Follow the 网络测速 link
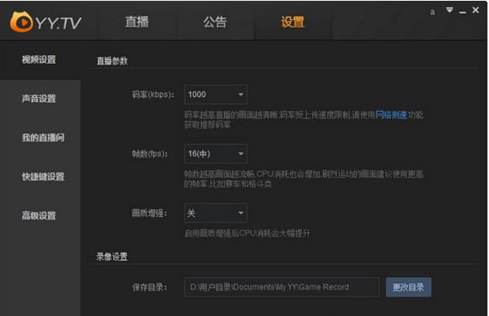 pos(390,115)
